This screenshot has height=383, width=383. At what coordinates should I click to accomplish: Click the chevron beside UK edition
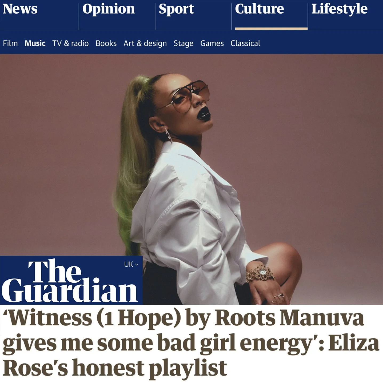tap(137, 265)
